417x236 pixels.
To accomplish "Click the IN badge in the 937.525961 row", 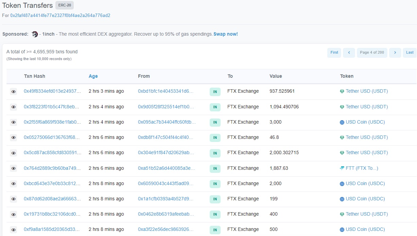I will click(x=215, y=92).
